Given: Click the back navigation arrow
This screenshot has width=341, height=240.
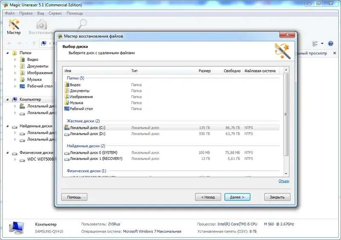Looking at the screenshot, I should coord(9,43).
